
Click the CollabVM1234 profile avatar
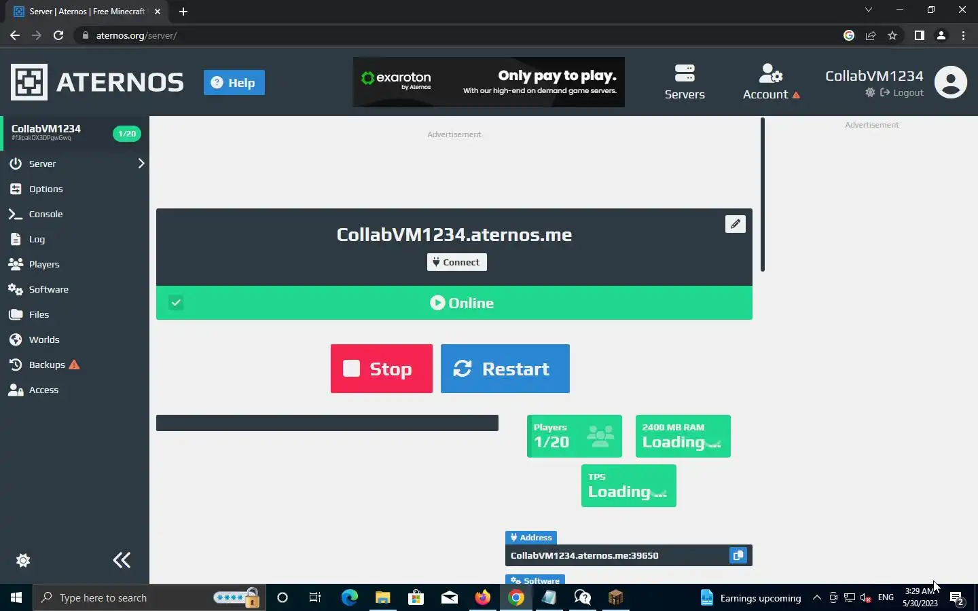(x=951, y=82)
